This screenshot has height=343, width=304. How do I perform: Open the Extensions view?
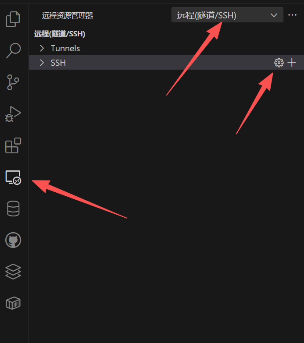coord(13,145)
